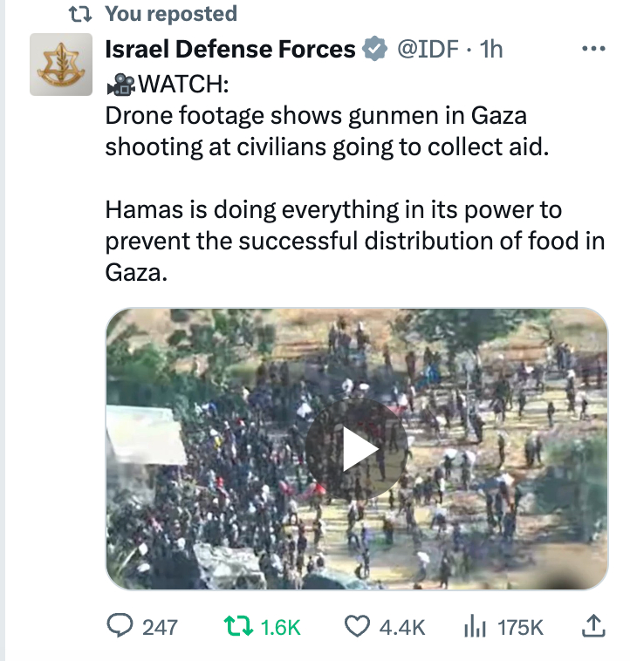Click the reply speech bubble icon
This screenshot has height=661, width=630.
tap(118, 626)
